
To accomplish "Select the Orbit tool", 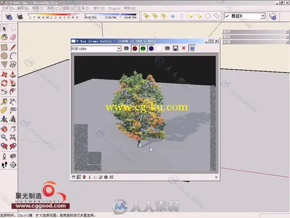I will [4, 129].
